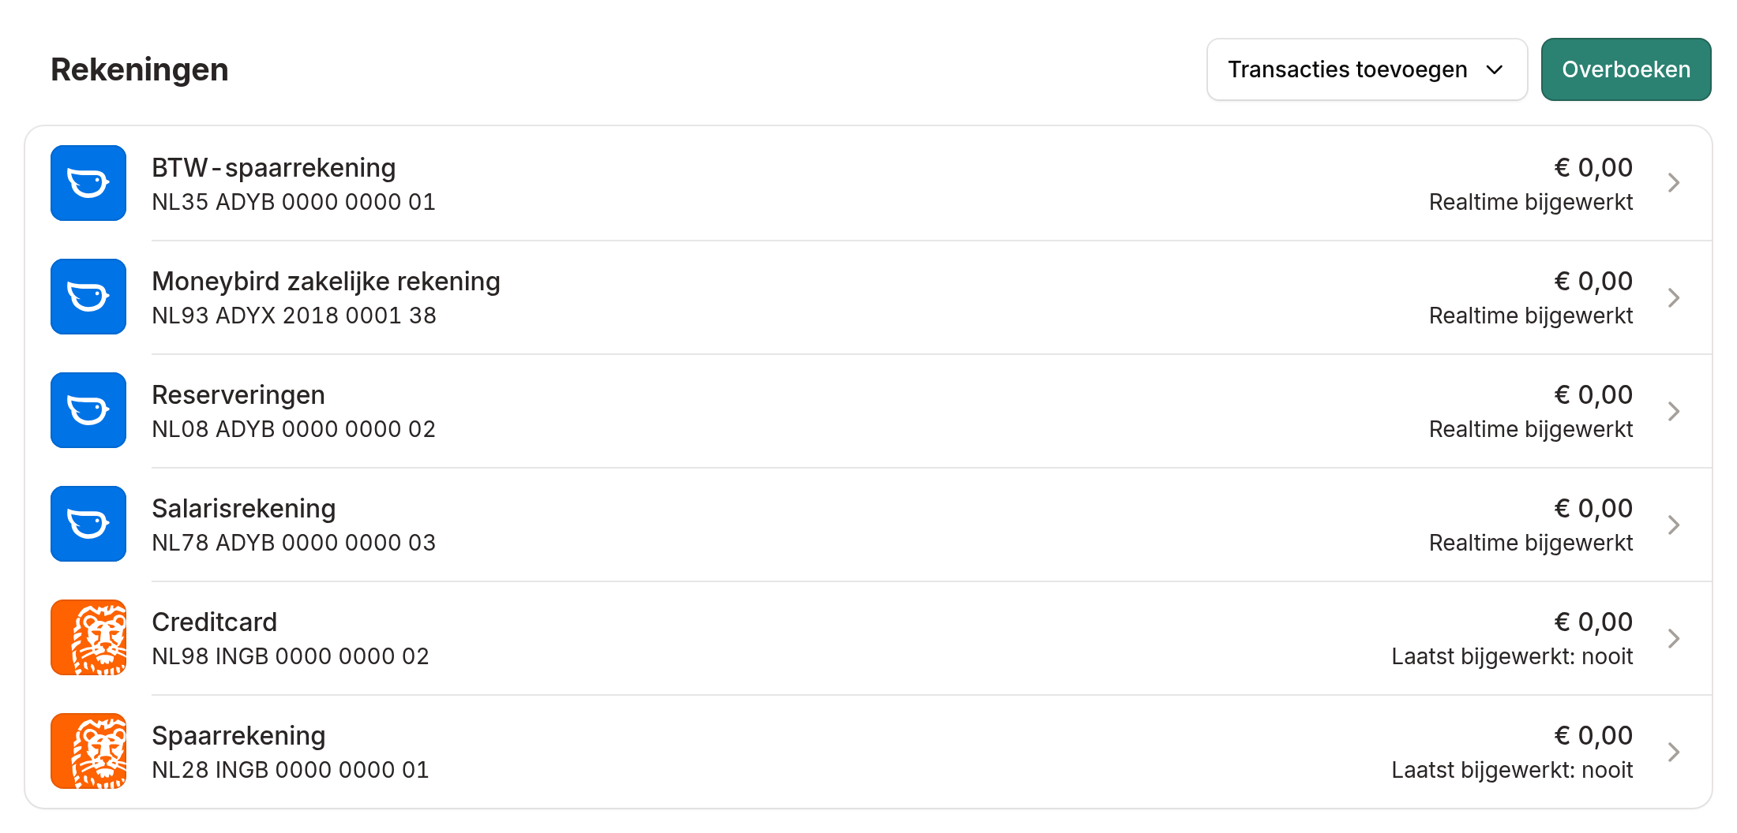Click the chevron arrow on the Spaarrekening row

pyautogui.click(x=1673, y=752)
